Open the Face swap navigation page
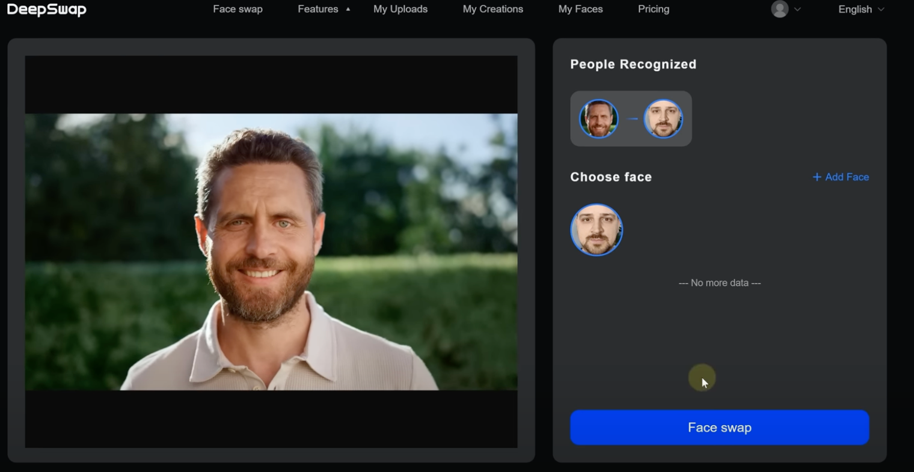 click(238, 9)
